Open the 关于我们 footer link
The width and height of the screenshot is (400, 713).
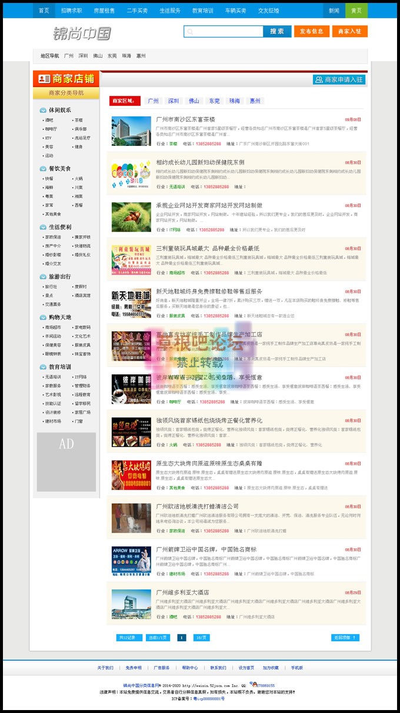(105, 668)
